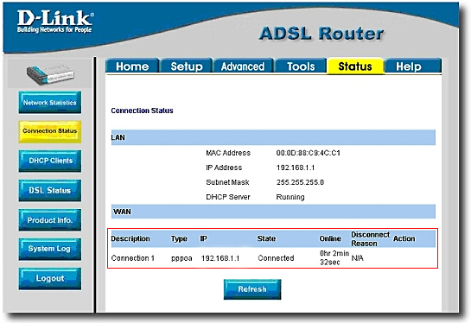Open the DHCP Clients page
The width and height of the screenshot is (471, 323).
coord(50,161)
